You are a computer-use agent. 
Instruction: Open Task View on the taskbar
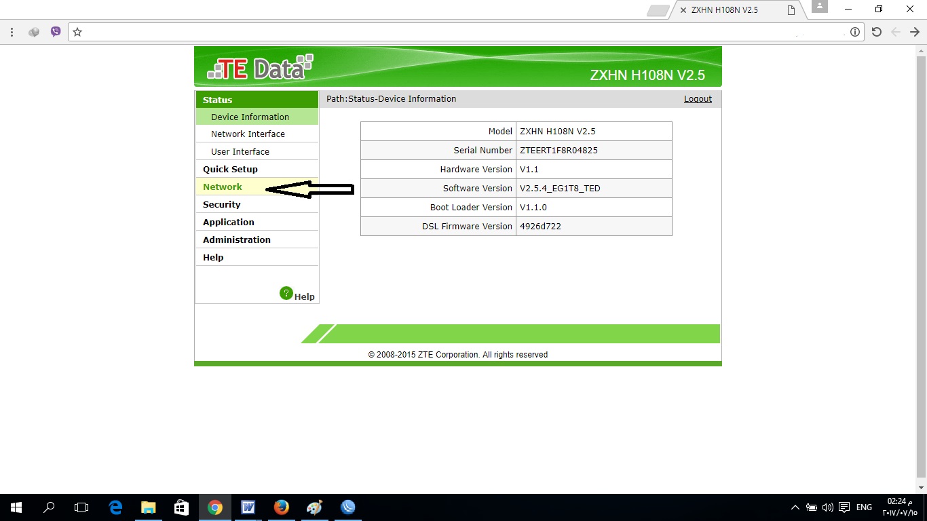click(x=81, y=507)
